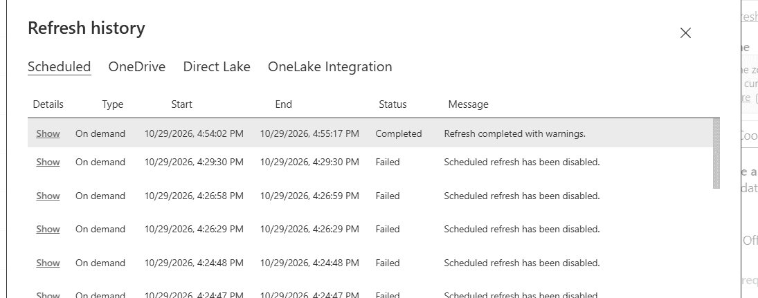Switch to the OneDrive tab
Image resolution: width=758 pixels, height=298 pixels.
coord(137,66)
